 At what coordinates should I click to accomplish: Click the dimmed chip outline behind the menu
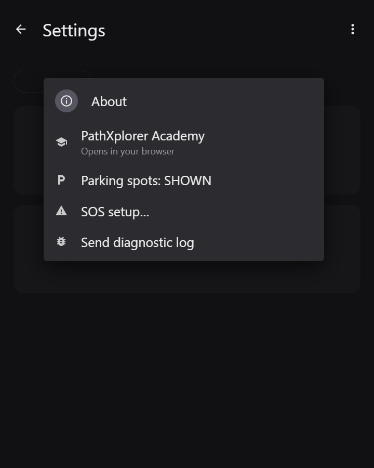(29, 81)
